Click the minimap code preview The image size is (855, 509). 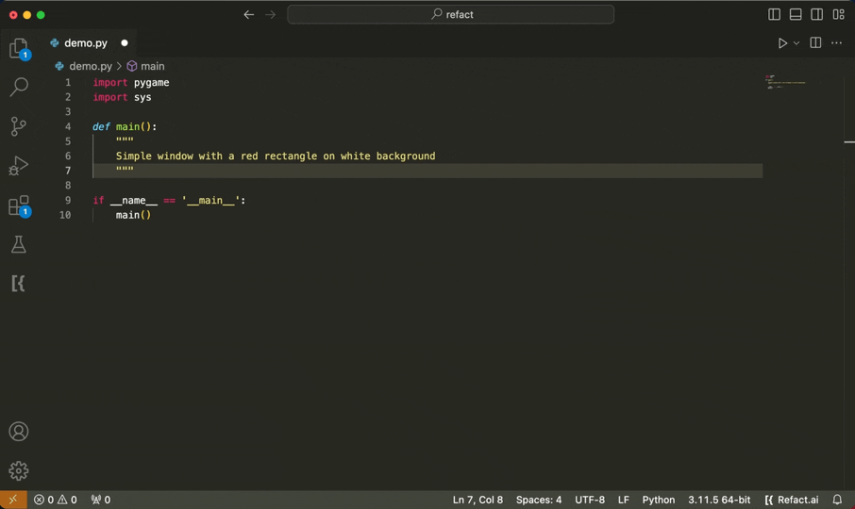(x=785, y=82)
